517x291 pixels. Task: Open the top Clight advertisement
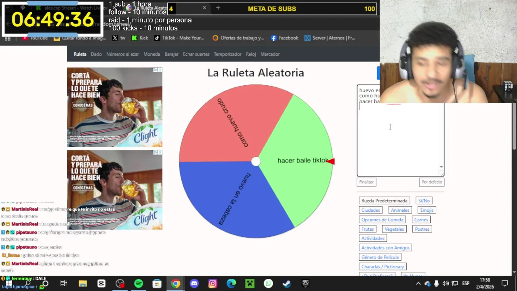point(115,107)
